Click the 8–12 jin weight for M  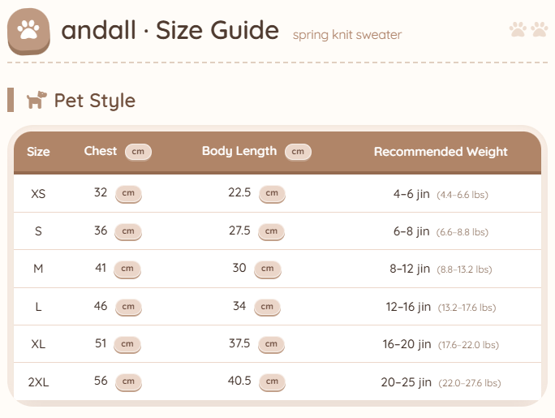pos(410,269)
